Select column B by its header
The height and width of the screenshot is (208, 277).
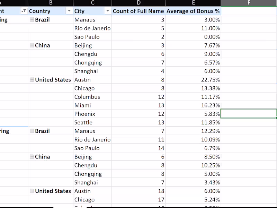point(51,3)
